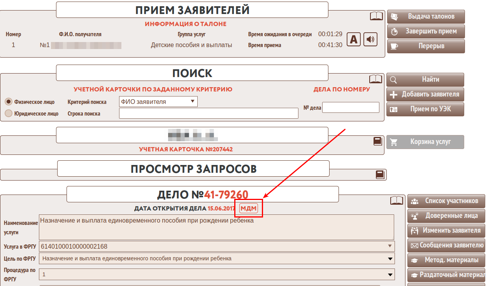Expand the Цель по ФРГУ dropdown
Screen dimensions: 486x286
pos(217,258)
